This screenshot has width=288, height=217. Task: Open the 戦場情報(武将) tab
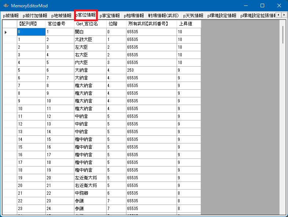pyautogui.click(x=163, y=16)
